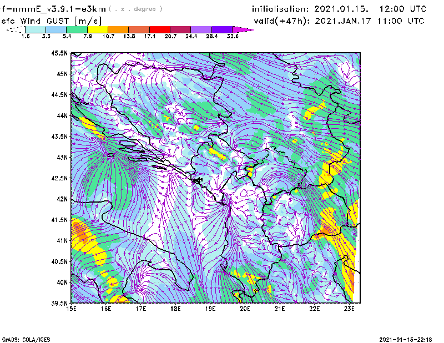444x343 pixels.
Task: Click the 17.1 legend value
Action: 150,36
